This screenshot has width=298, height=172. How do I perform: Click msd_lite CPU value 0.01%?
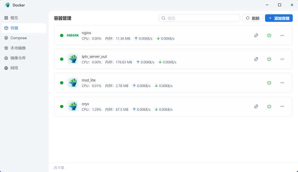point(97,86)
